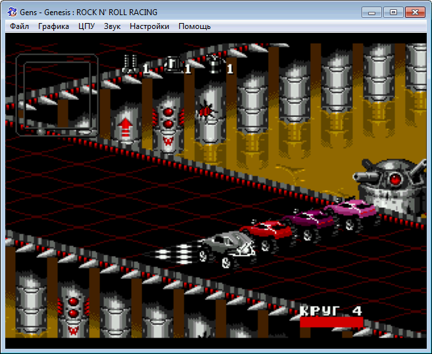Viewport: 432px width, 354px height.
Task: Open the Файл menu
Action: 19,26
